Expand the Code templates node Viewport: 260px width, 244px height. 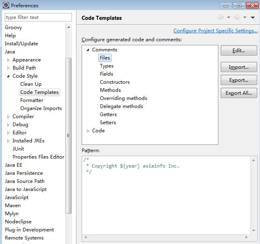(88, 131)
